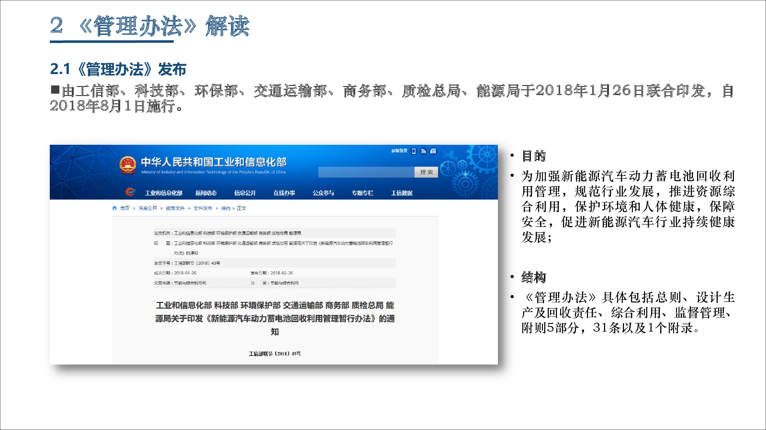Click the paragraph listing issuing ministries
The height and width of the screenshot is (430, 766).
coord(392,98)
